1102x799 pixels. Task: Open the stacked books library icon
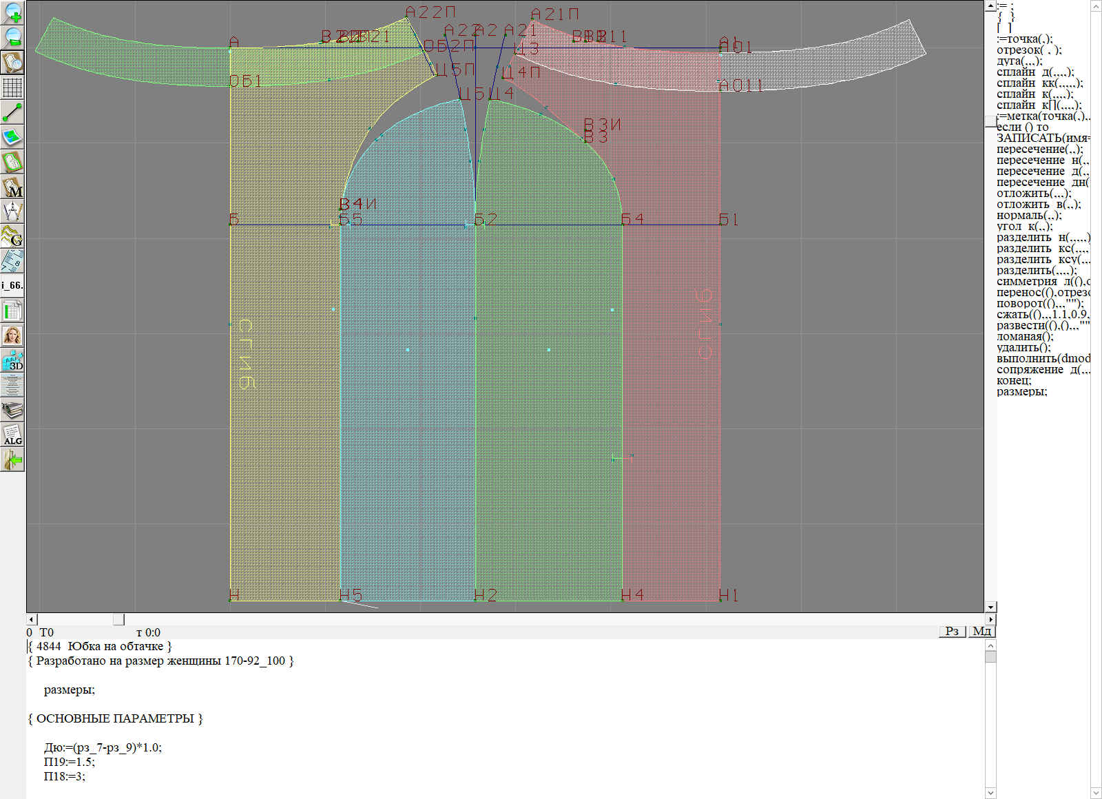click(x=12, y=410)
